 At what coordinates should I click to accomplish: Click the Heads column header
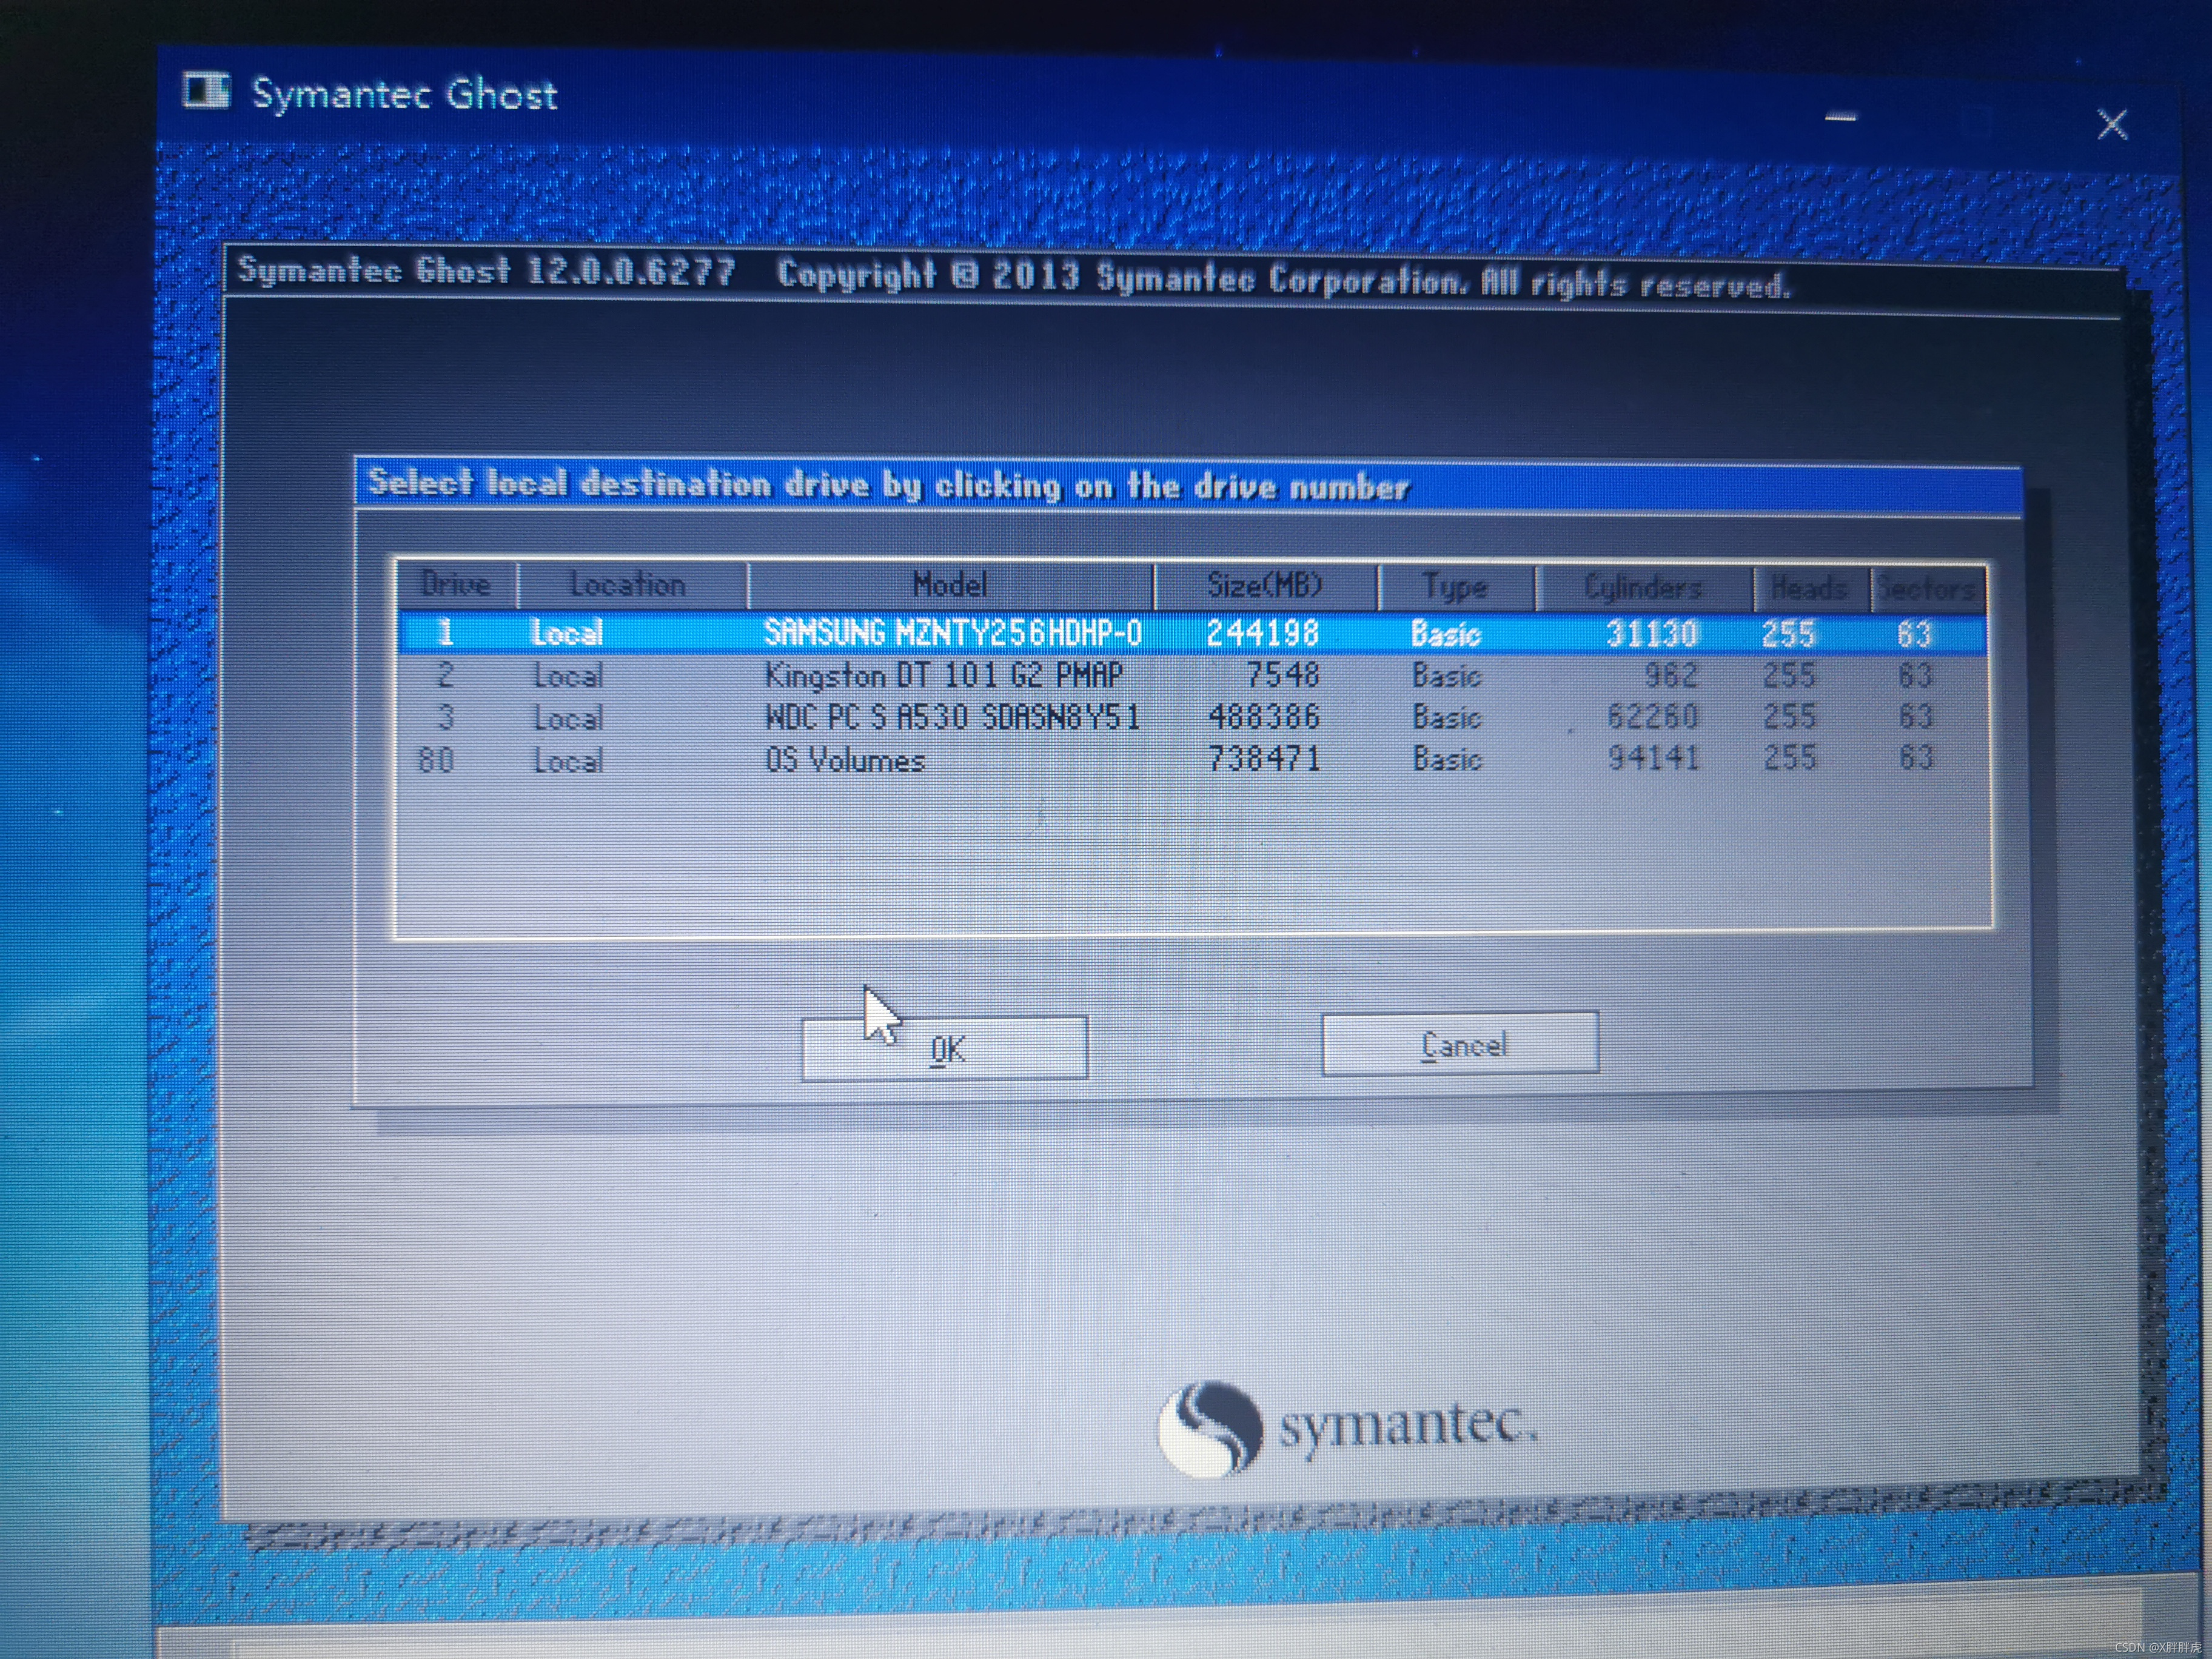point(1808,588)
